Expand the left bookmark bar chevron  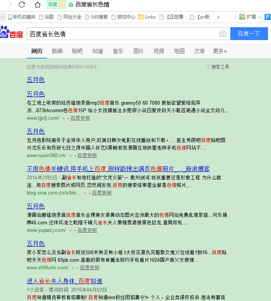[x=3, y=17]
